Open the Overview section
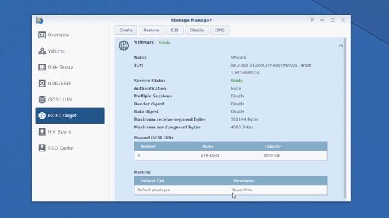 70,35
